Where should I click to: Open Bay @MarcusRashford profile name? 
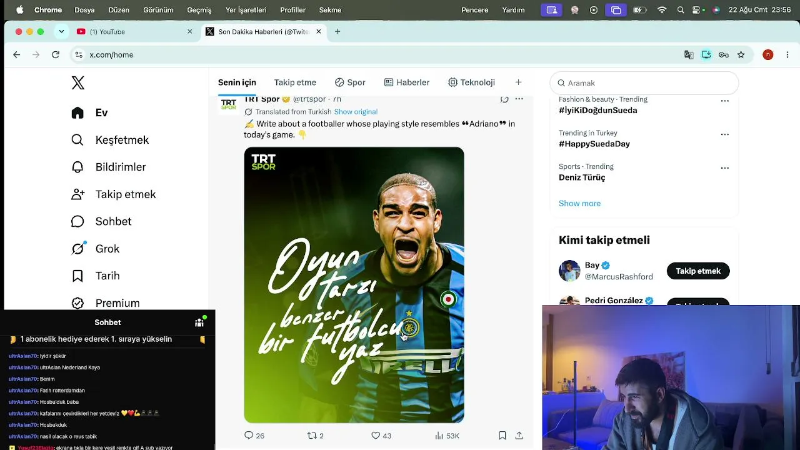pos(592,266)
